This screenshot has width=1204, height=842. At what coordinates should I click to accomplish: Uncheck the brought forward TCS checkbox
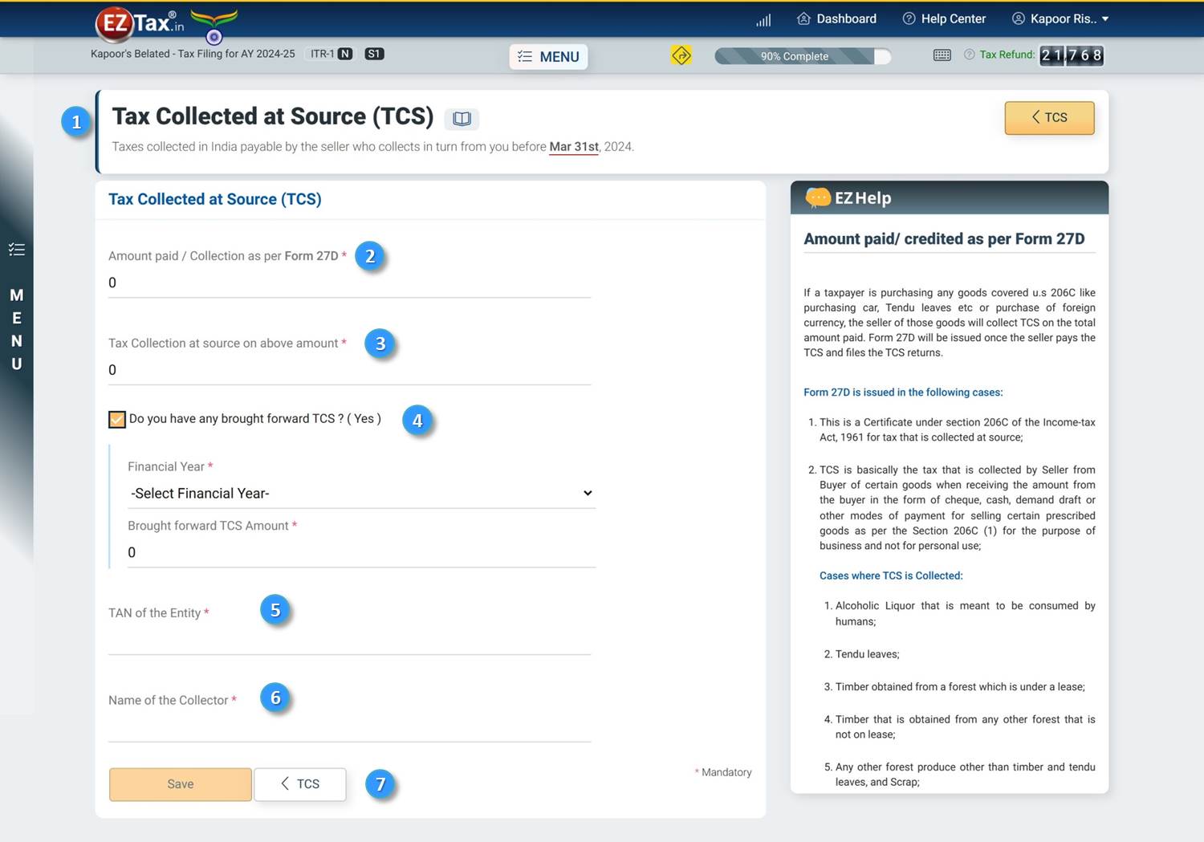(117, 419)
